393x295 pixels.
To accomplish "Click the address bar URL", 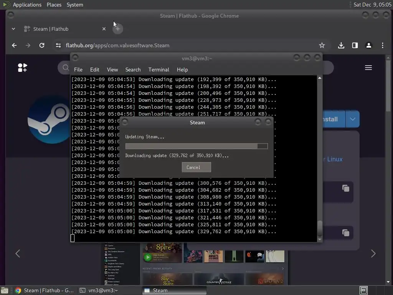I will [117, 45].
